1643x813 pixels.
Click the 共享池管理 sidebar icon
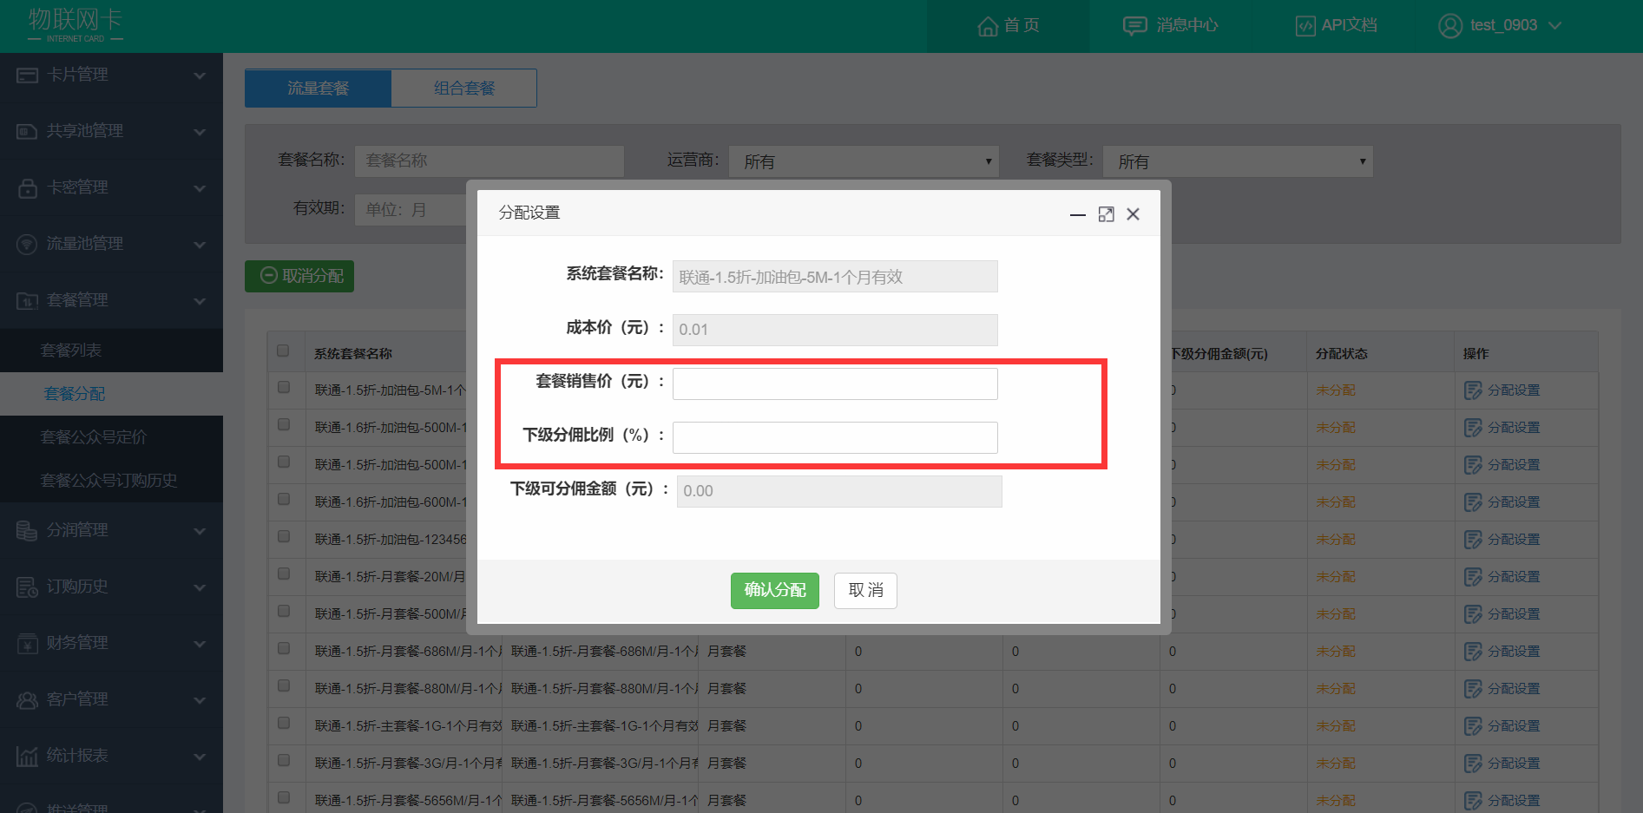pos(28,132)
